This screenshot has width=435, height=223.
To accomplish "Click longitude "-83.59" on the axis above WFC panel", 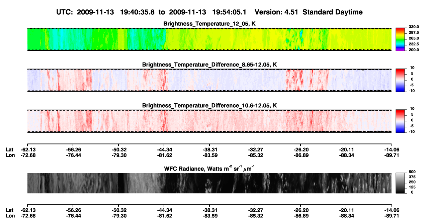I will (x=209, y=155).
